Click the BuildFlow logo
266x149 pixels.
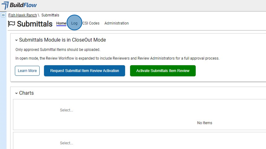pyautogui.click(x=19, y=5)
